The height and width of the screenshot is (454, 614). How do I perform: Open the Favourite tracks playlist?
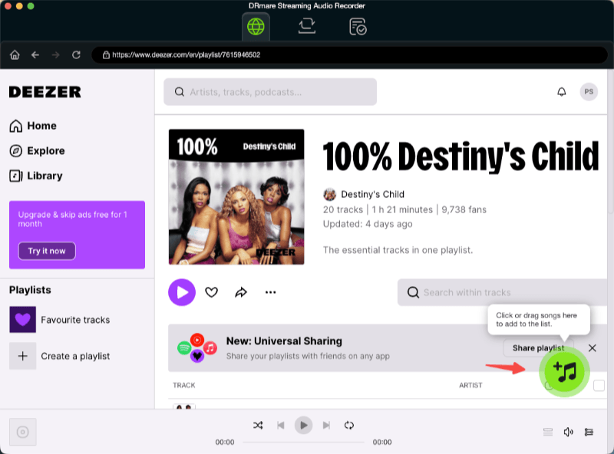point(60,320)
